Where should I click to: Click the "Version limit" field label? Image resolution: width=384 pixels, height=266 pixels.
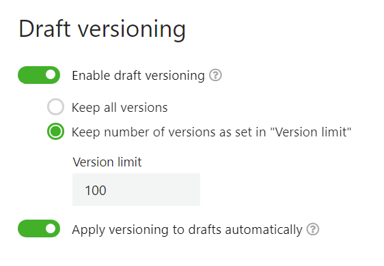(x=107, y=162)
